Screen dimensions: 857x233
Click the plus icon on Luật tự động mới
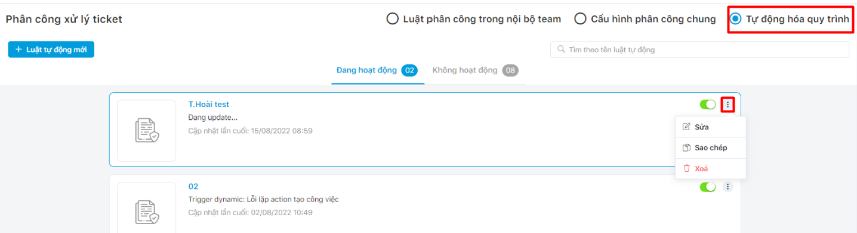[19, 49]
